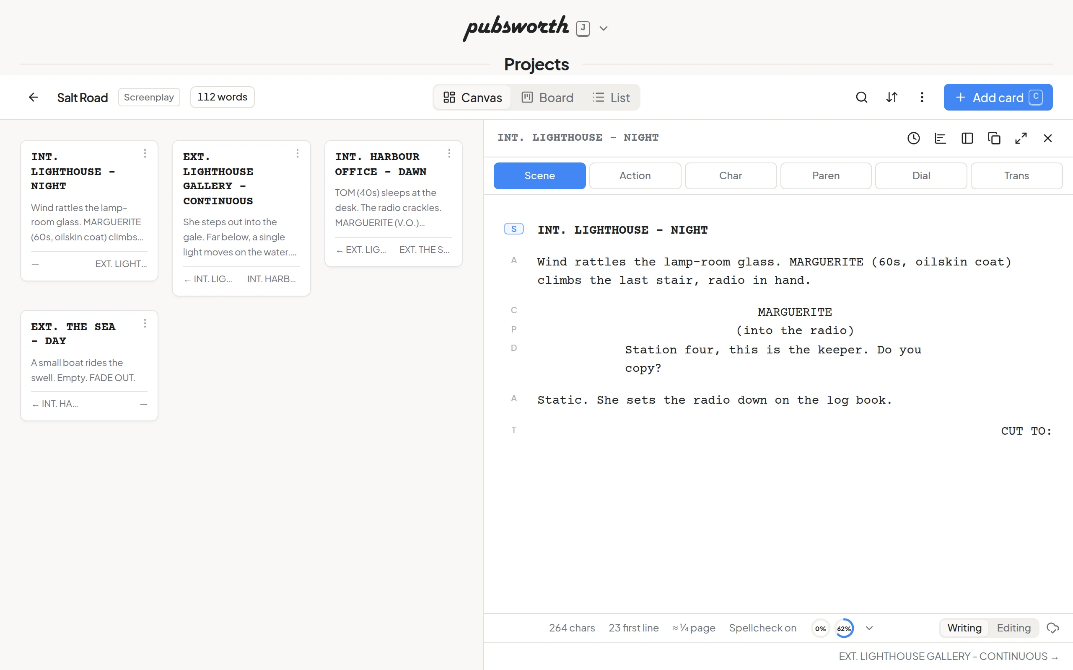This screenshot has height=670, width=1073.
Task: Select the Scene element type
Action: click(539, 175)
